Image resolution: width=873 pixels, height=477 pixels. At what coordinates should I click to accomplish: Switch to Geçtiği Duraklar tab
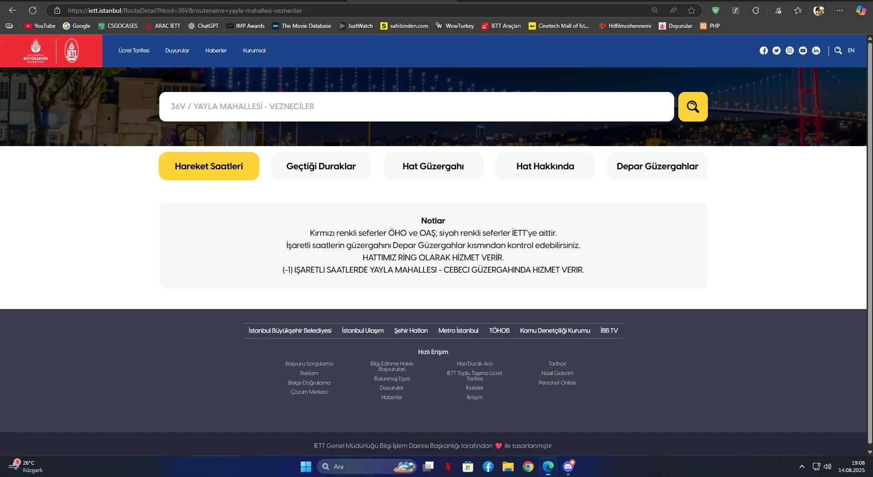click(x=321, y=166)
